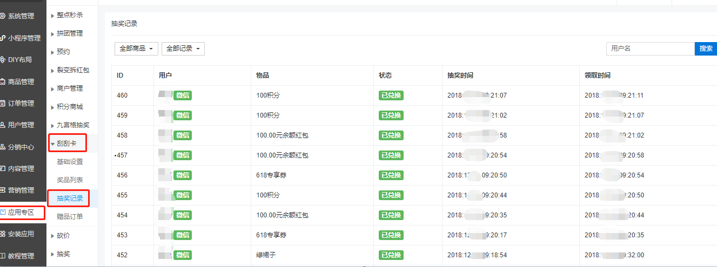Select the 抽奖记录 menu entry
This screenshot has width=717, height=267.
click(70, 198)
